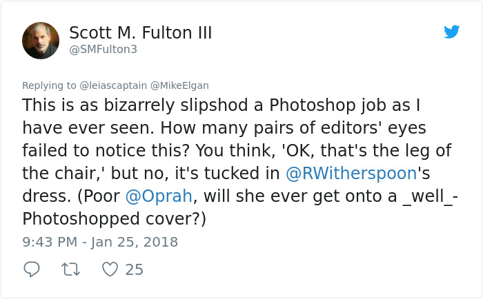Open the @leiascaptain reply mention

pos(113,85)
